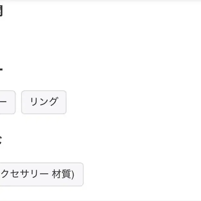Choose the リング keyword chip
The width and height of the screenshot is (201, 201).
click(44, 102)
